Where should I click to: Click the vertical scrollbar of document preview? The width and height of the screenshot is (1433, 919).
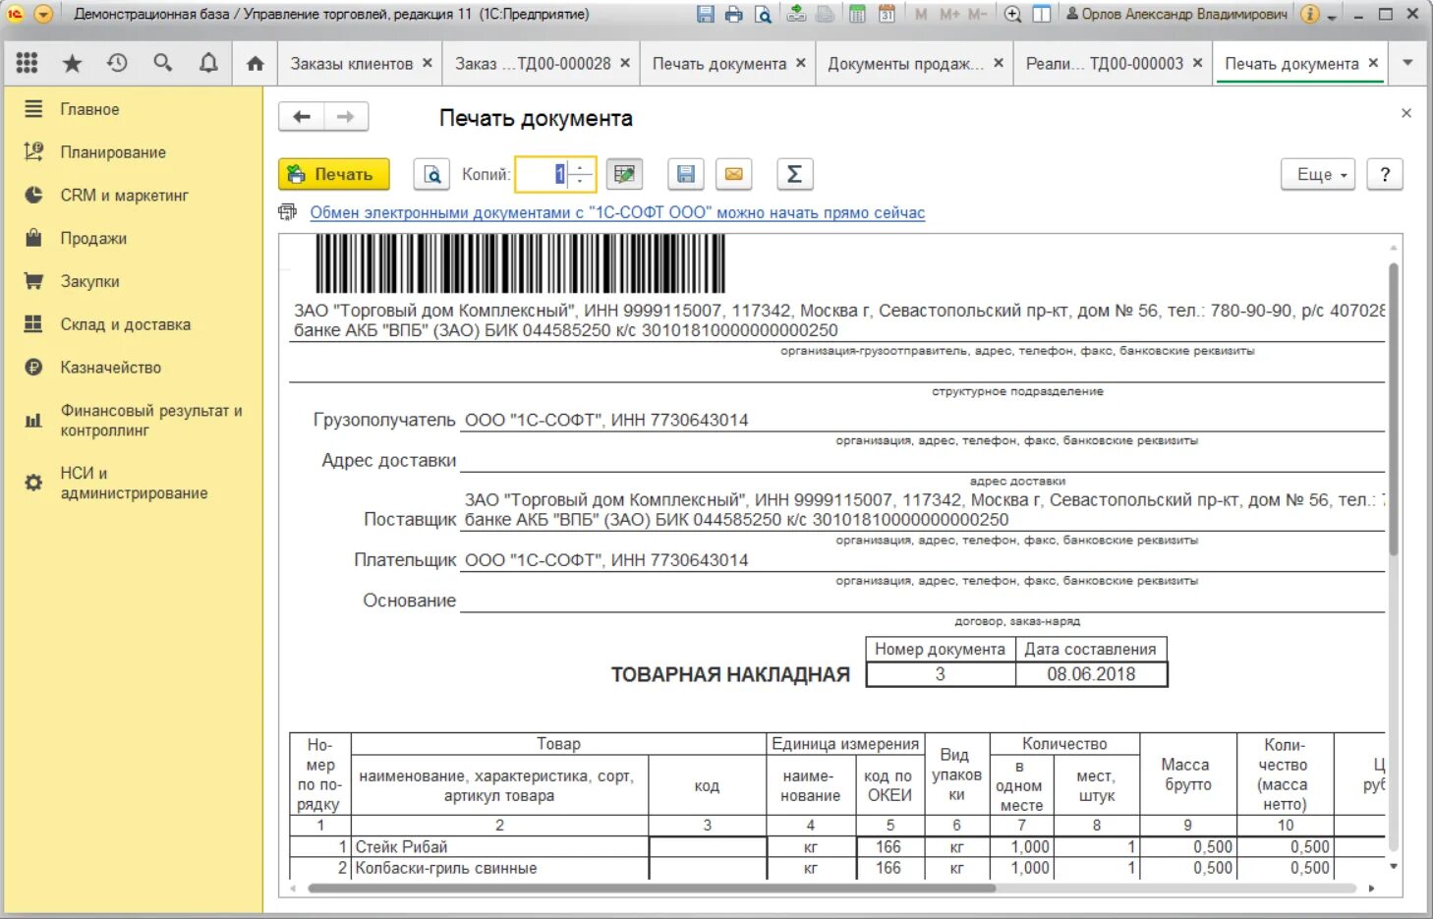tap(1393, 408)
